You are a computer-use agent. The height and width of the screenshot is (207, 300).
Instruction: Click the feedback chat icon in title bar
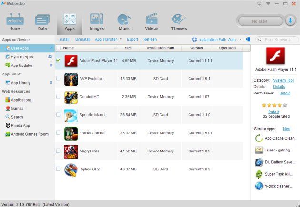pyautogui.click(x=260, y=3)
